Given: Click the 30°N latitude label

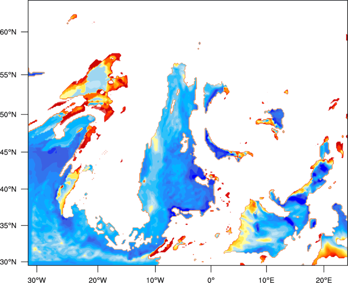Looking at the screenshot, I should 8,262.
